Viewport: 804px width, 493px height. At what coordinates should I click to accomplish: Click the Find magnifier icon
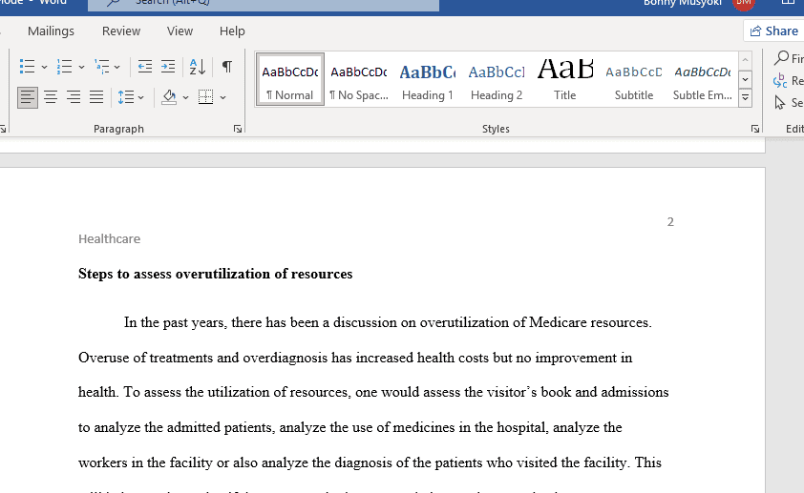click(781, 58)
